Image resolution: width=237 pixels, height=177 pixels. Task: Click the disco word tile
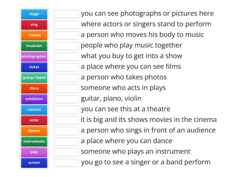[x=34, y=88]
